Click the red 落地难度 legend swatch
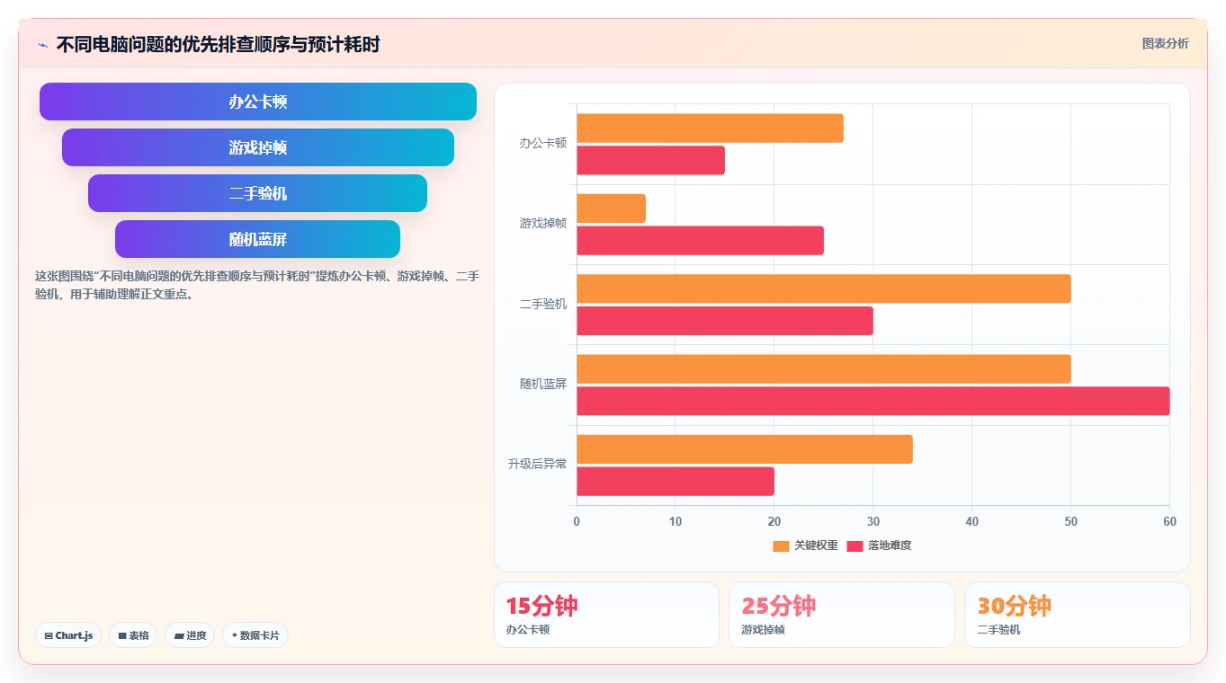 [855, 546]
